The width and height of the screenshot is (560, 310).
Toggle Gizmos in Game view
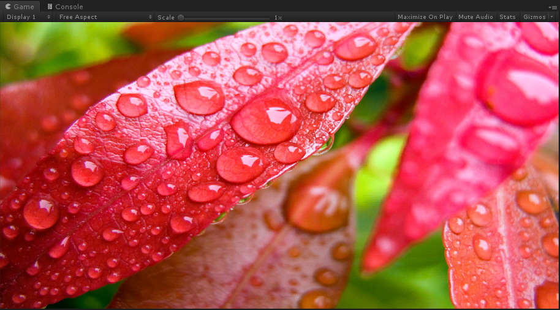coord(534,17)
